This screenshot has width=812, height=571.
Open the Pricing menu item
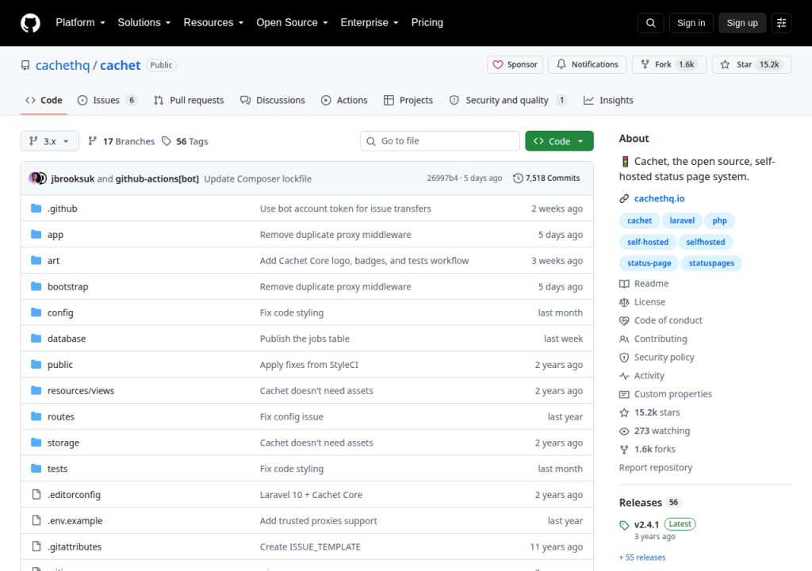click(x=427, y=23)
